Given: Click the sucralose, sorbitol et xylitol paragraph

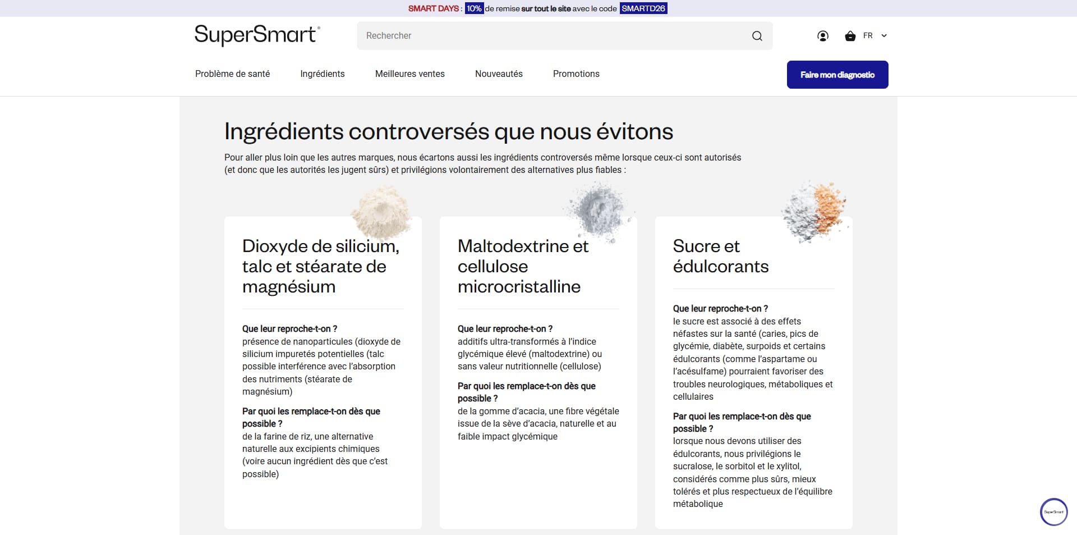Looking at the screenshot, I should click(753, 473).
